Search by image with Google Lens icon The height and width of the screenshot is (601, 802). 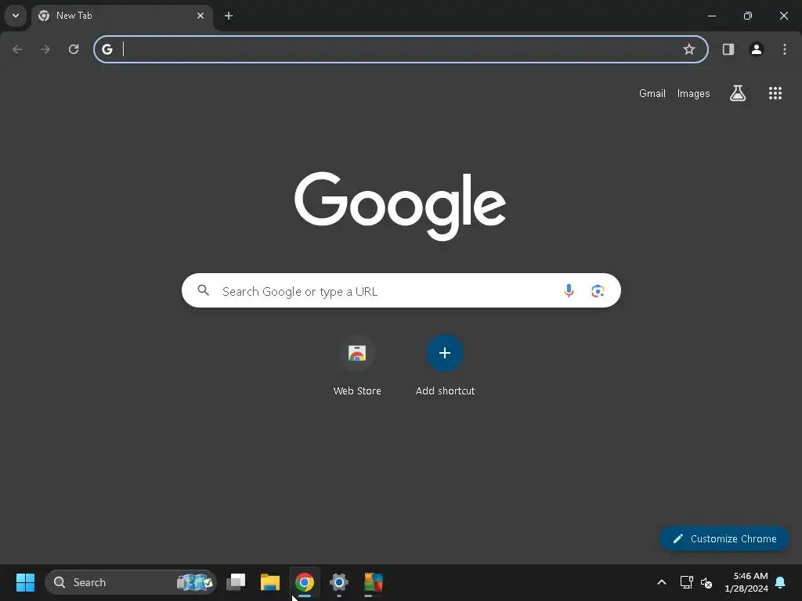click(598, 291)
